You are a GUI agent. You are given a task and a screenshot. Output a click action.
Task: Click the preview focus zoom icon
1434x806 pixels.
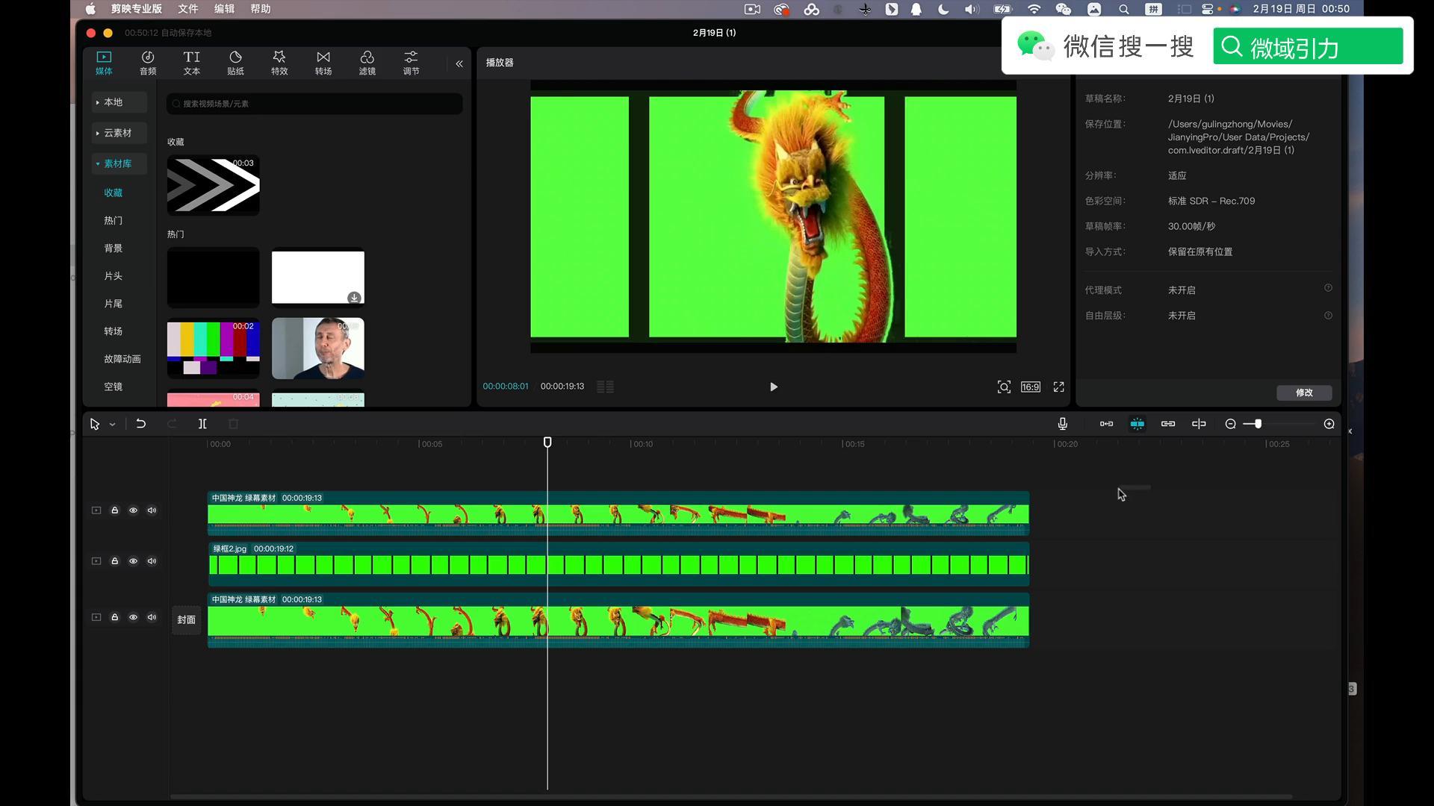coord(1004,387)
